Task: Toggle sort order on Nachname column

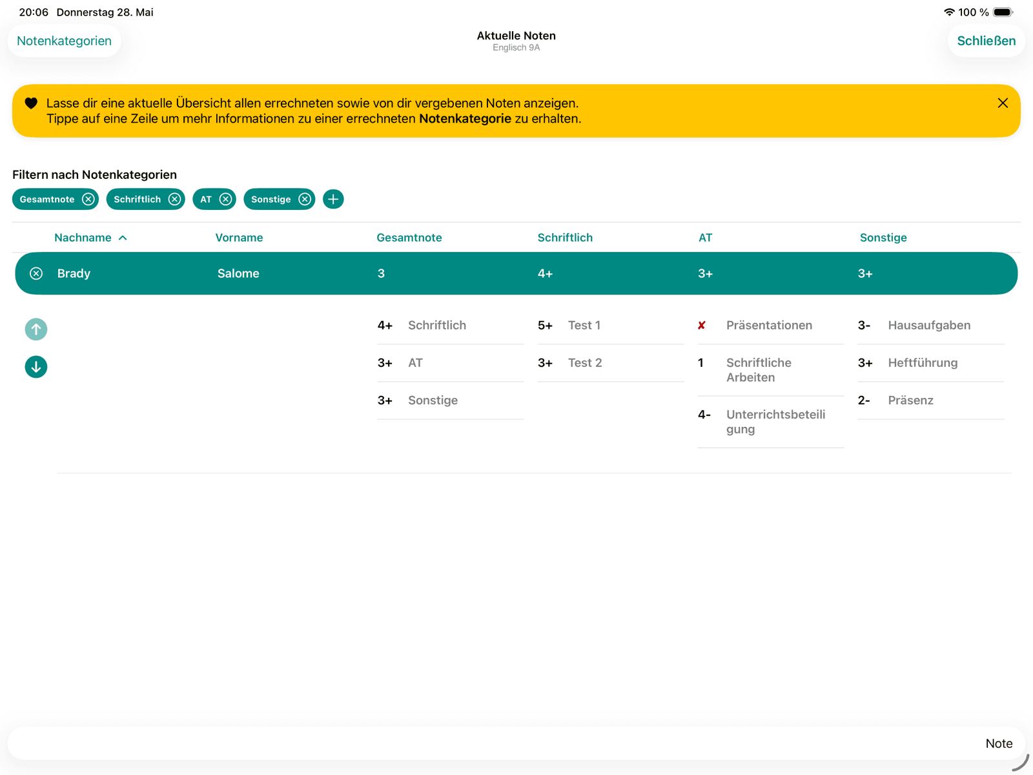Action: pyautogui.click(x=90, y=238)
